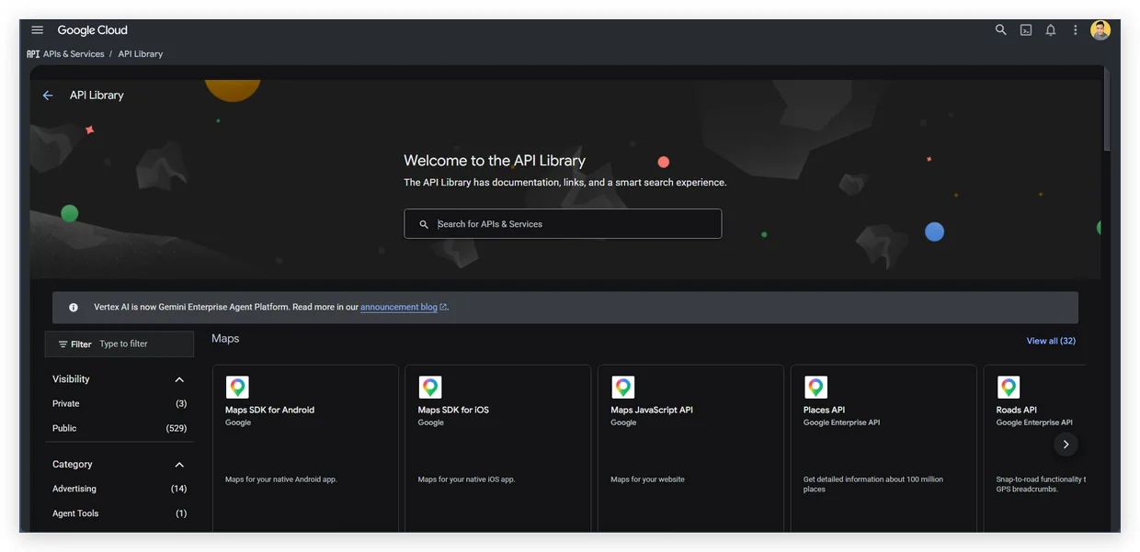The height and width of the screenshot is (552, 1140).
Task: Click the info icon in the banner
Action: click(74, 308)
